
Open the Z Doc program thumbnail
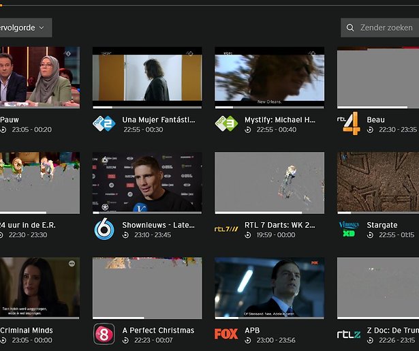(x=378, y=288)
